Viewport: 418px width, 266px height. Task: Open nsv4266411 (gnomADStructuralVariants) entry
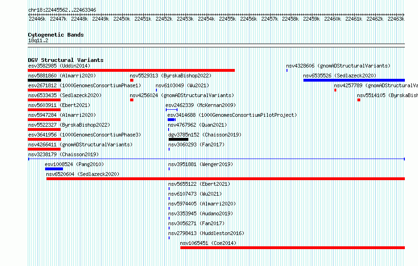tap(80, 144)
